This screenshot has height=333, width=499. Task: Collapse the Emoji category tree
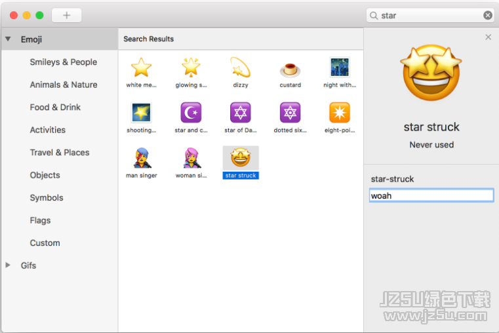pos(8,39)
